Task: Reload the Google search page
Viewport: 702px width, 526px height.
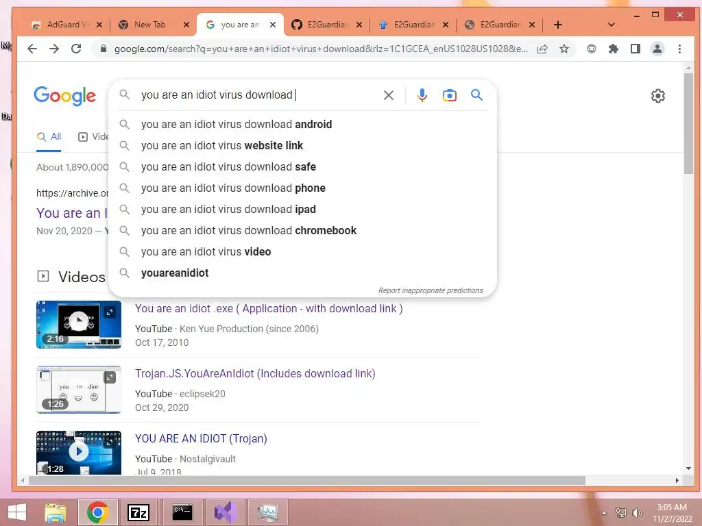Action: coord(76,49)
